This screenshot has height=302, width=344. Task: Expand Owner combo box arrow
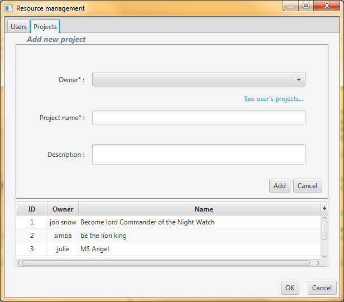click(x=299, y=80)
